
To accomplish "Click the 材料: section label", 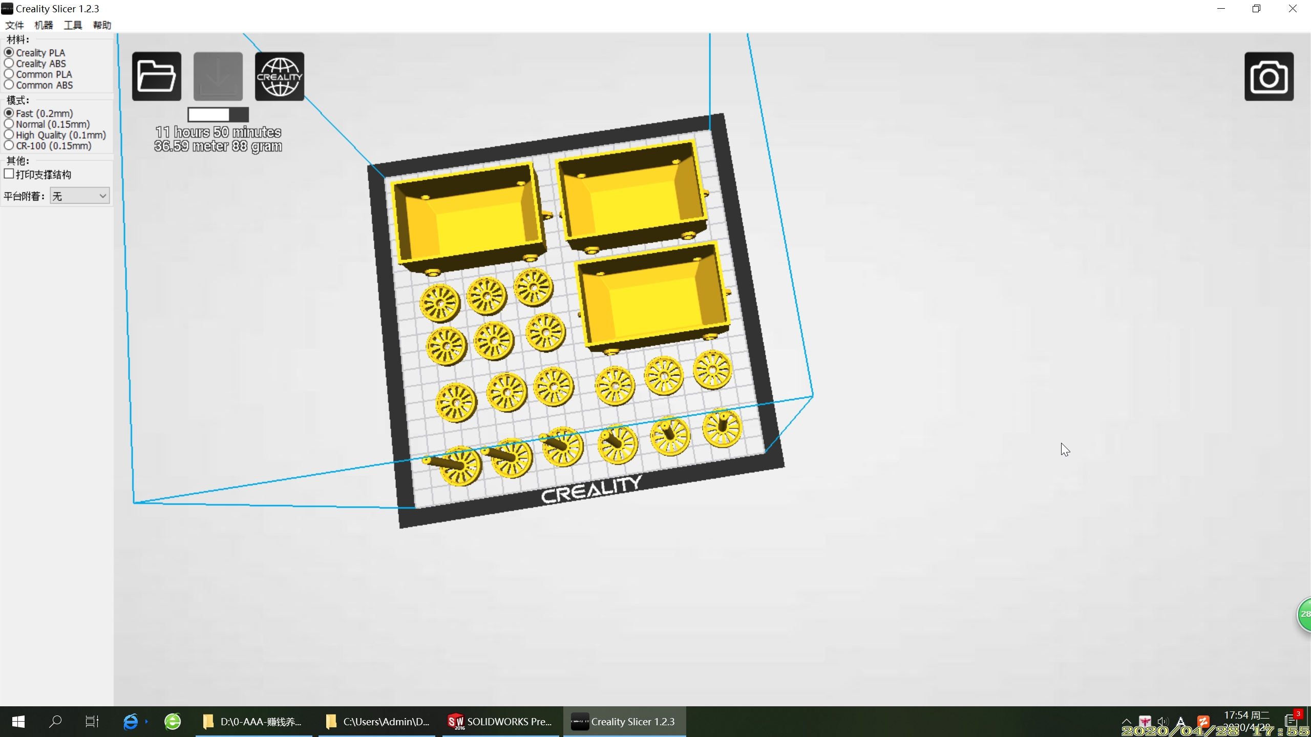I will (18, 39).
